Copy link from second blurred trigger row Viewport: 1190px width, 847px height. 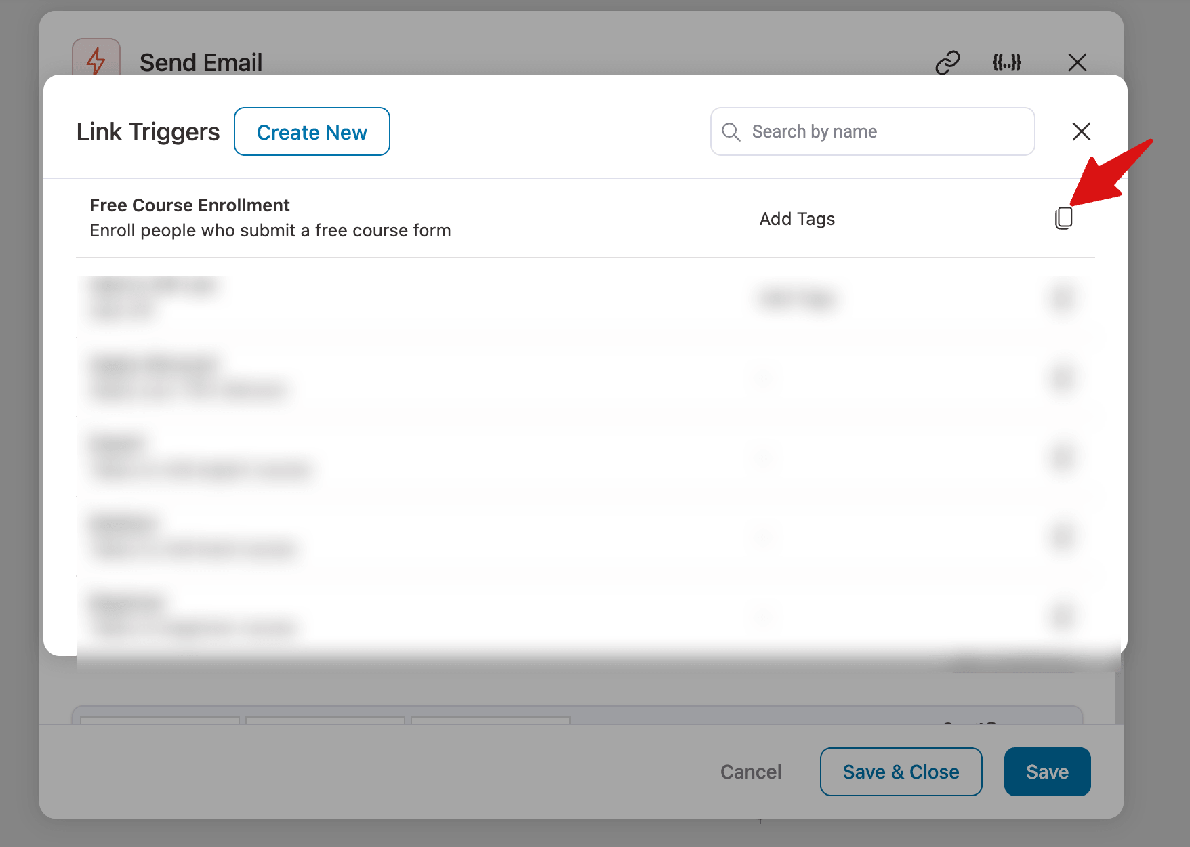(x=1062, y=378)
